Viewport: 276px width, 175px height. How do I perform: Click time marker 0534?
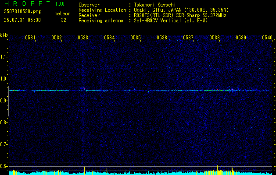(109, 37)
